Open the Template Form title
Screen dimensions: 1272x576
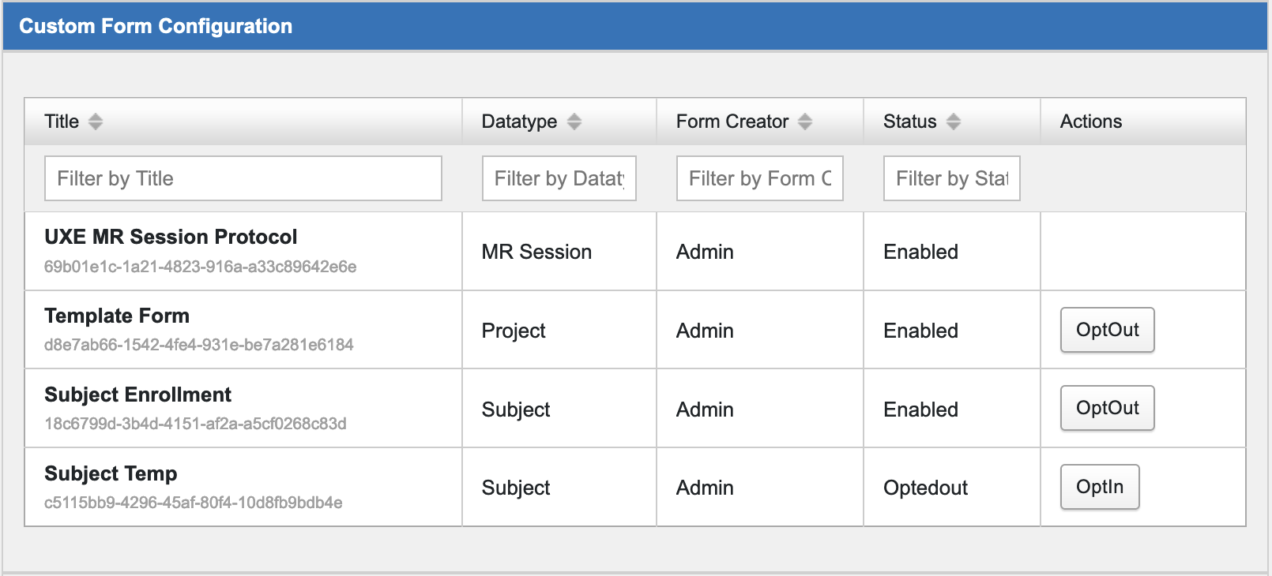[x=117, y=316]
